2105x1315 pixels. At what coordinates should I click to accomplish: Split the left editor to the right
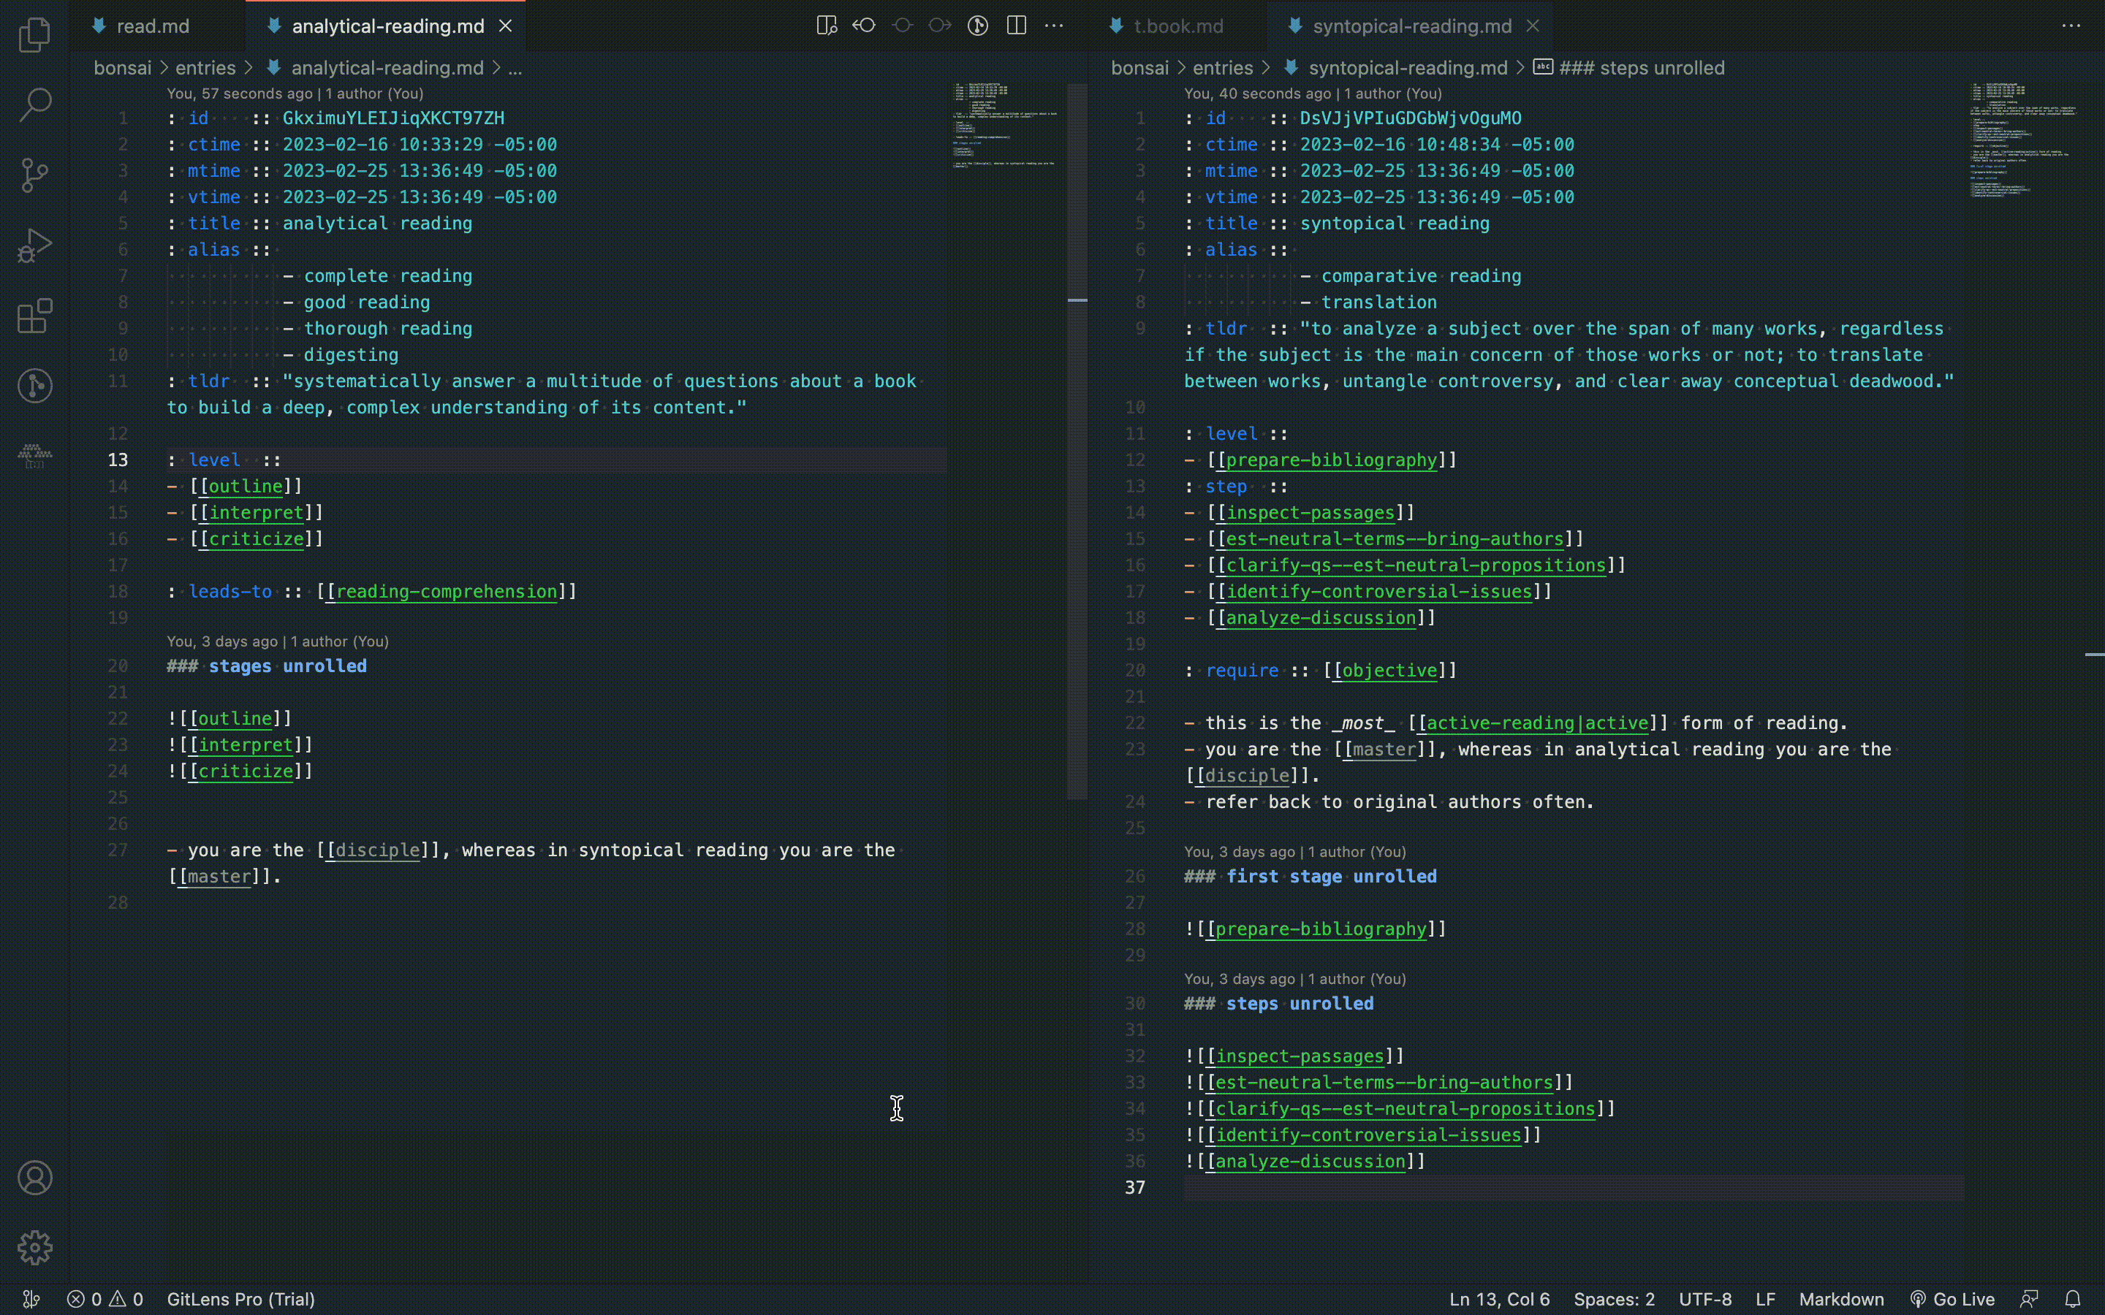(1016, 26)
